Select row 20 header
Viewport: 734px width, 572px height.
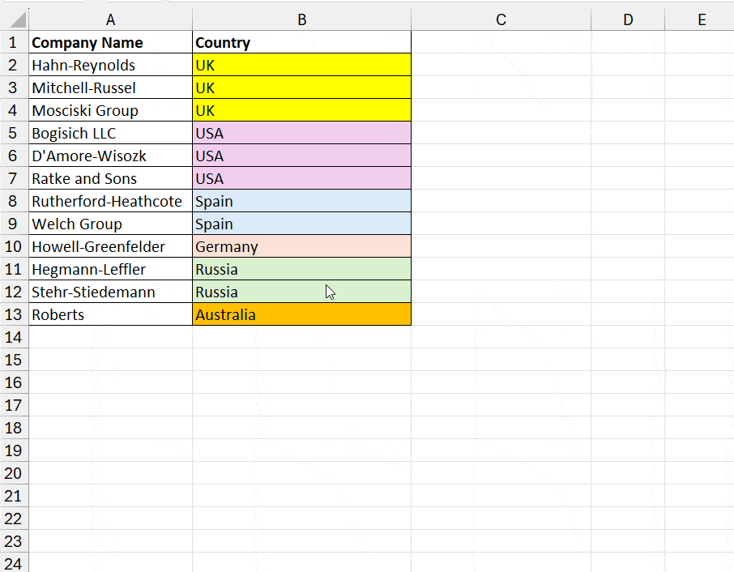coord(14,473)
